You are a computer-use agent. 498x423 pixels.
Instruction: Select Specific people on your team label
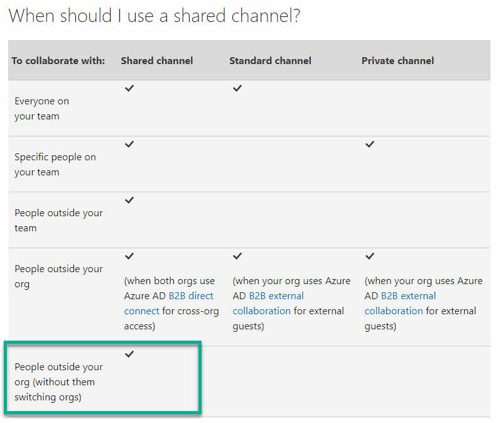point(55,165)
